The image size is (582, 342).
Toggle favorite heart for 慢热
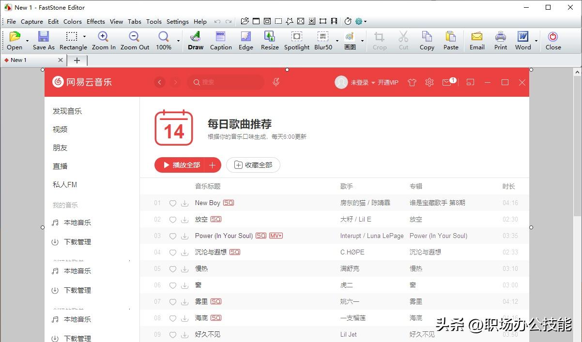[x=173, y=268]
